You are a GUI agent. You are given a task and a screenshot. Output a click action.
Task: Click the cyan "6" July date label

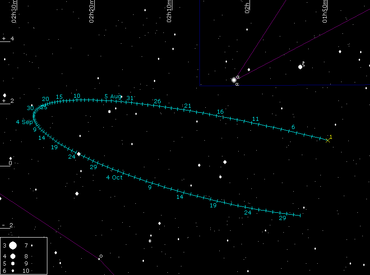(293, 127)
